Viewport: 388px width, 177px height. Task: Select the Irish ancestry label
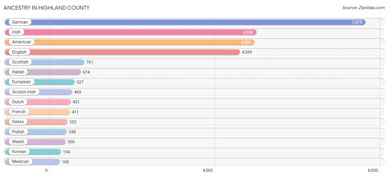tap(16, 32)
